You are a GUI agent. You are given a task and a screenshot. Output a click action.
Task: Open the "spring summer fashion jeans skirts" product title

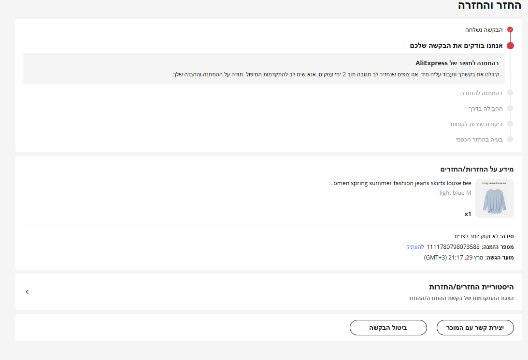click(x=400, y=183)
